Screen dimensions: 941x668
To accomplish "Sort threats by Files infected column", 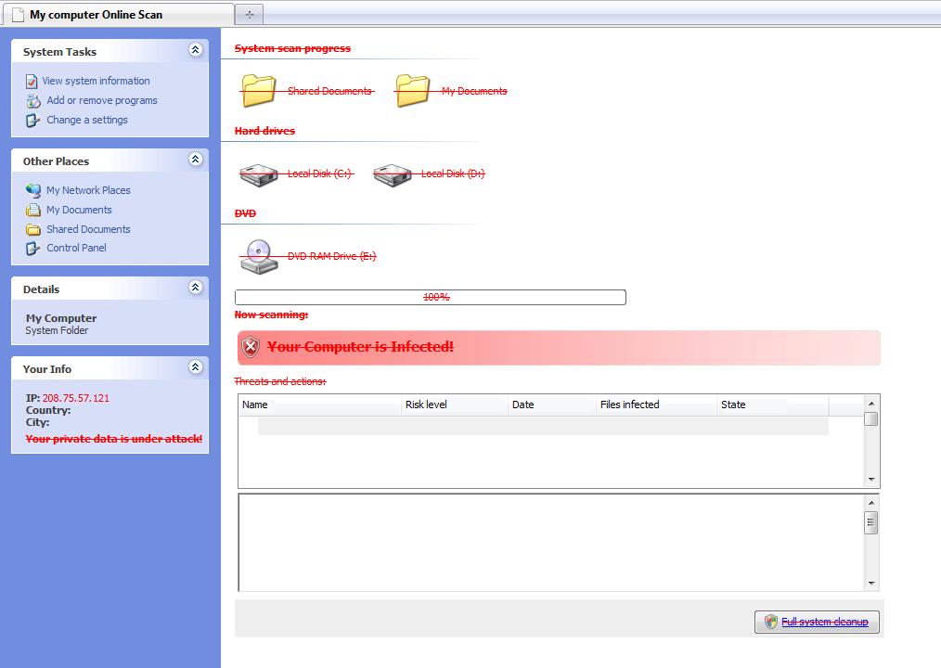I will [x=656, y=405].
